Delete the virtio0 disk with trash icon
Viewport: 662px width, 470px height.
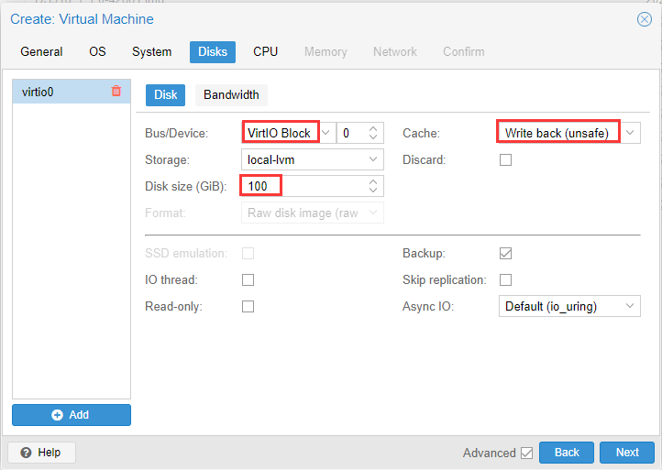(x=116, y=92)
